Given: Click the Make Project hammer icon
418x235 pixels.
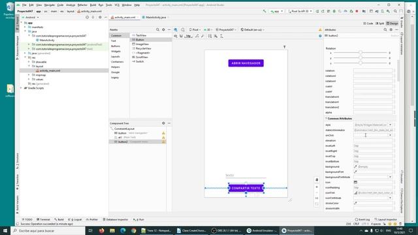Looking at the screenshot, I should [x=265, y=11].
